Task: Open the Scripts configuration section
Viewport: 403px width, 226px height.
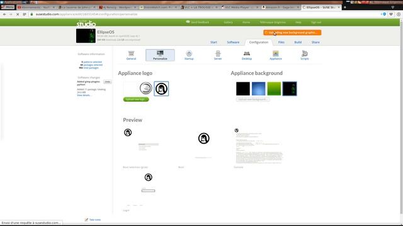Action: (x=305, y=55)
